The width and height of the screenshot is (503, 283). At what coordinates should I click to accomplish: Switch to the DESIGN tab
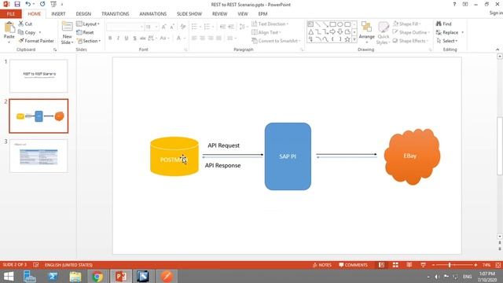(83, 14)
